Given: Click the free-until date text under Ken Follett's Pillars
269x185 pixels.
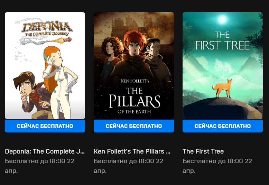Looking at the screenshot, I should 129,166.
